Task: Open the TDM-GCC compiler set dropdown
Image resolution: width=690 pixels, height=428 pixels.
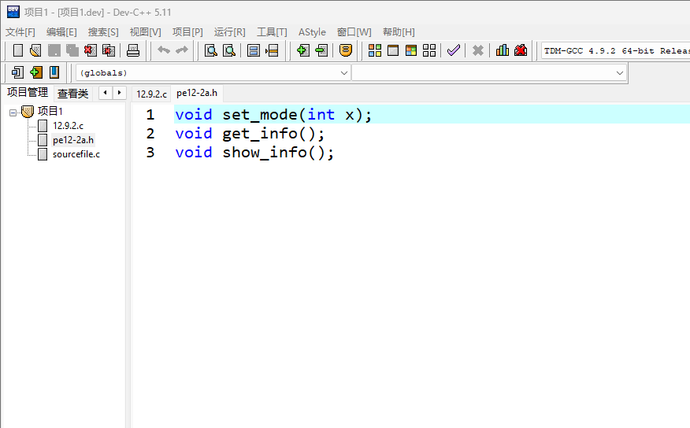Action: point(615,50)
